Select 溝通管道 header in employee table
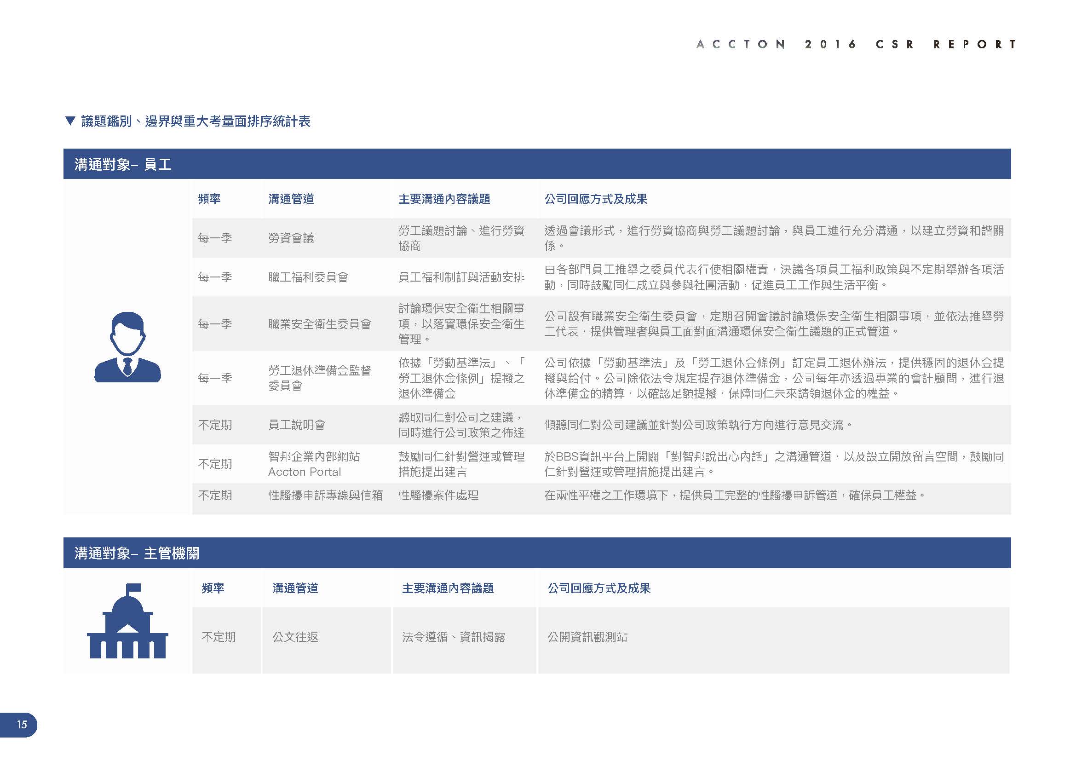The height and width of the screenshot is (761, 1076). [291, 199]
